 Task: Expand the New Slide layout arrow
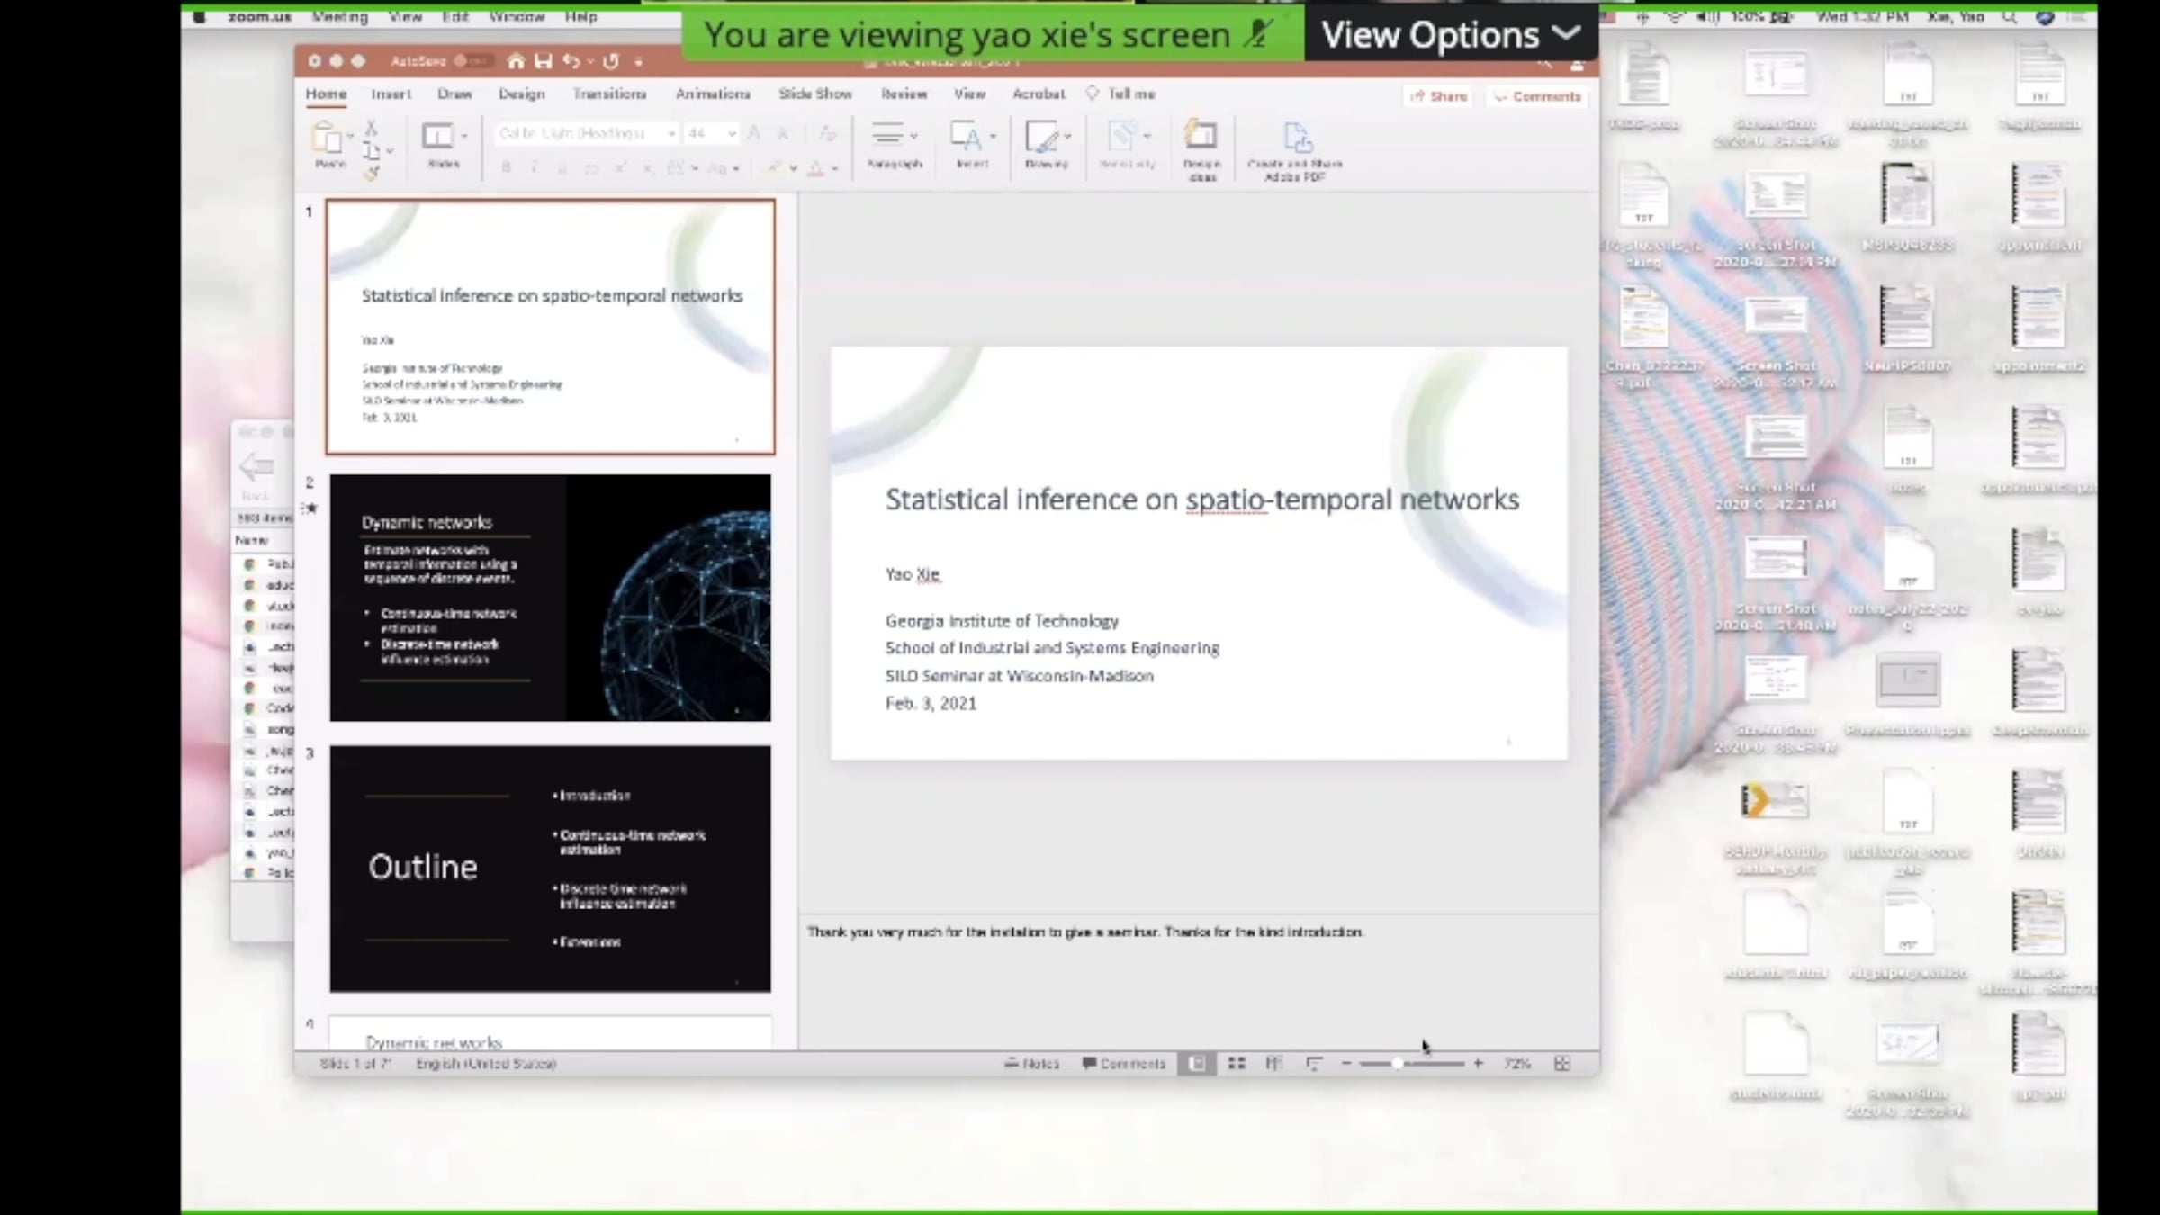[463, 136]
